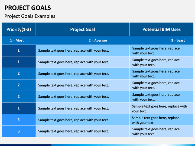Click the last priority 3 cell

coord(19,131)
